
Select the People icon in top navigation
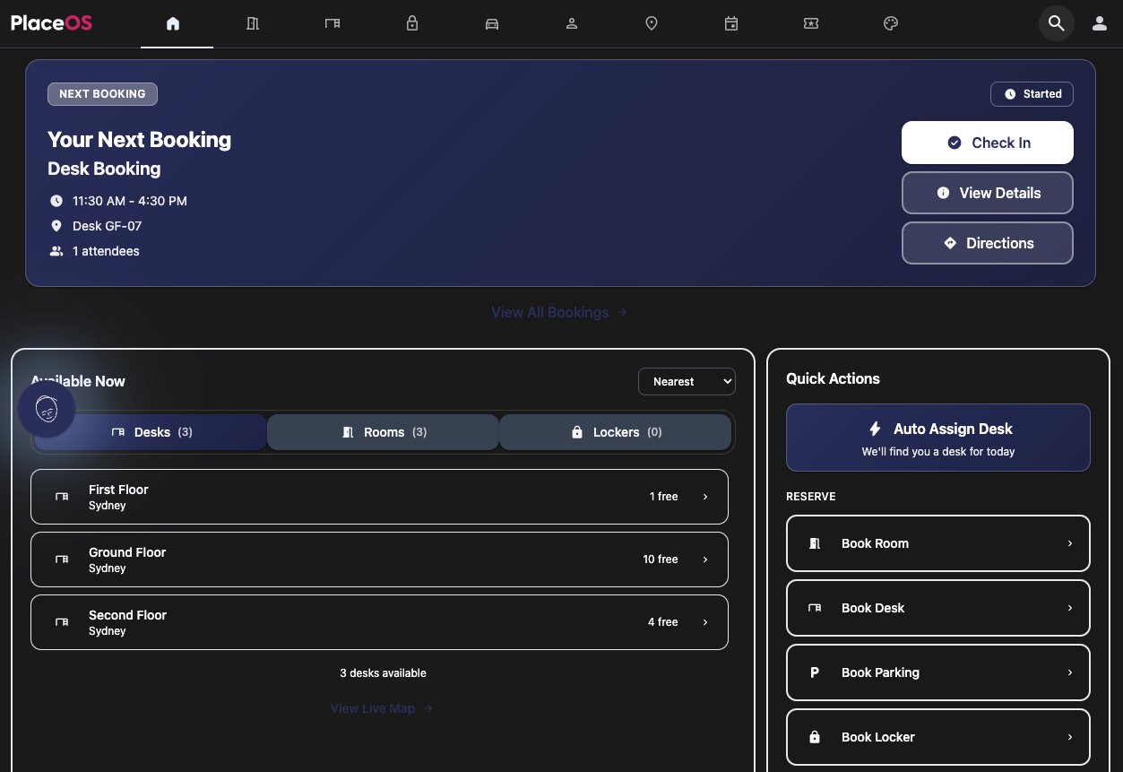coord(572,23)
